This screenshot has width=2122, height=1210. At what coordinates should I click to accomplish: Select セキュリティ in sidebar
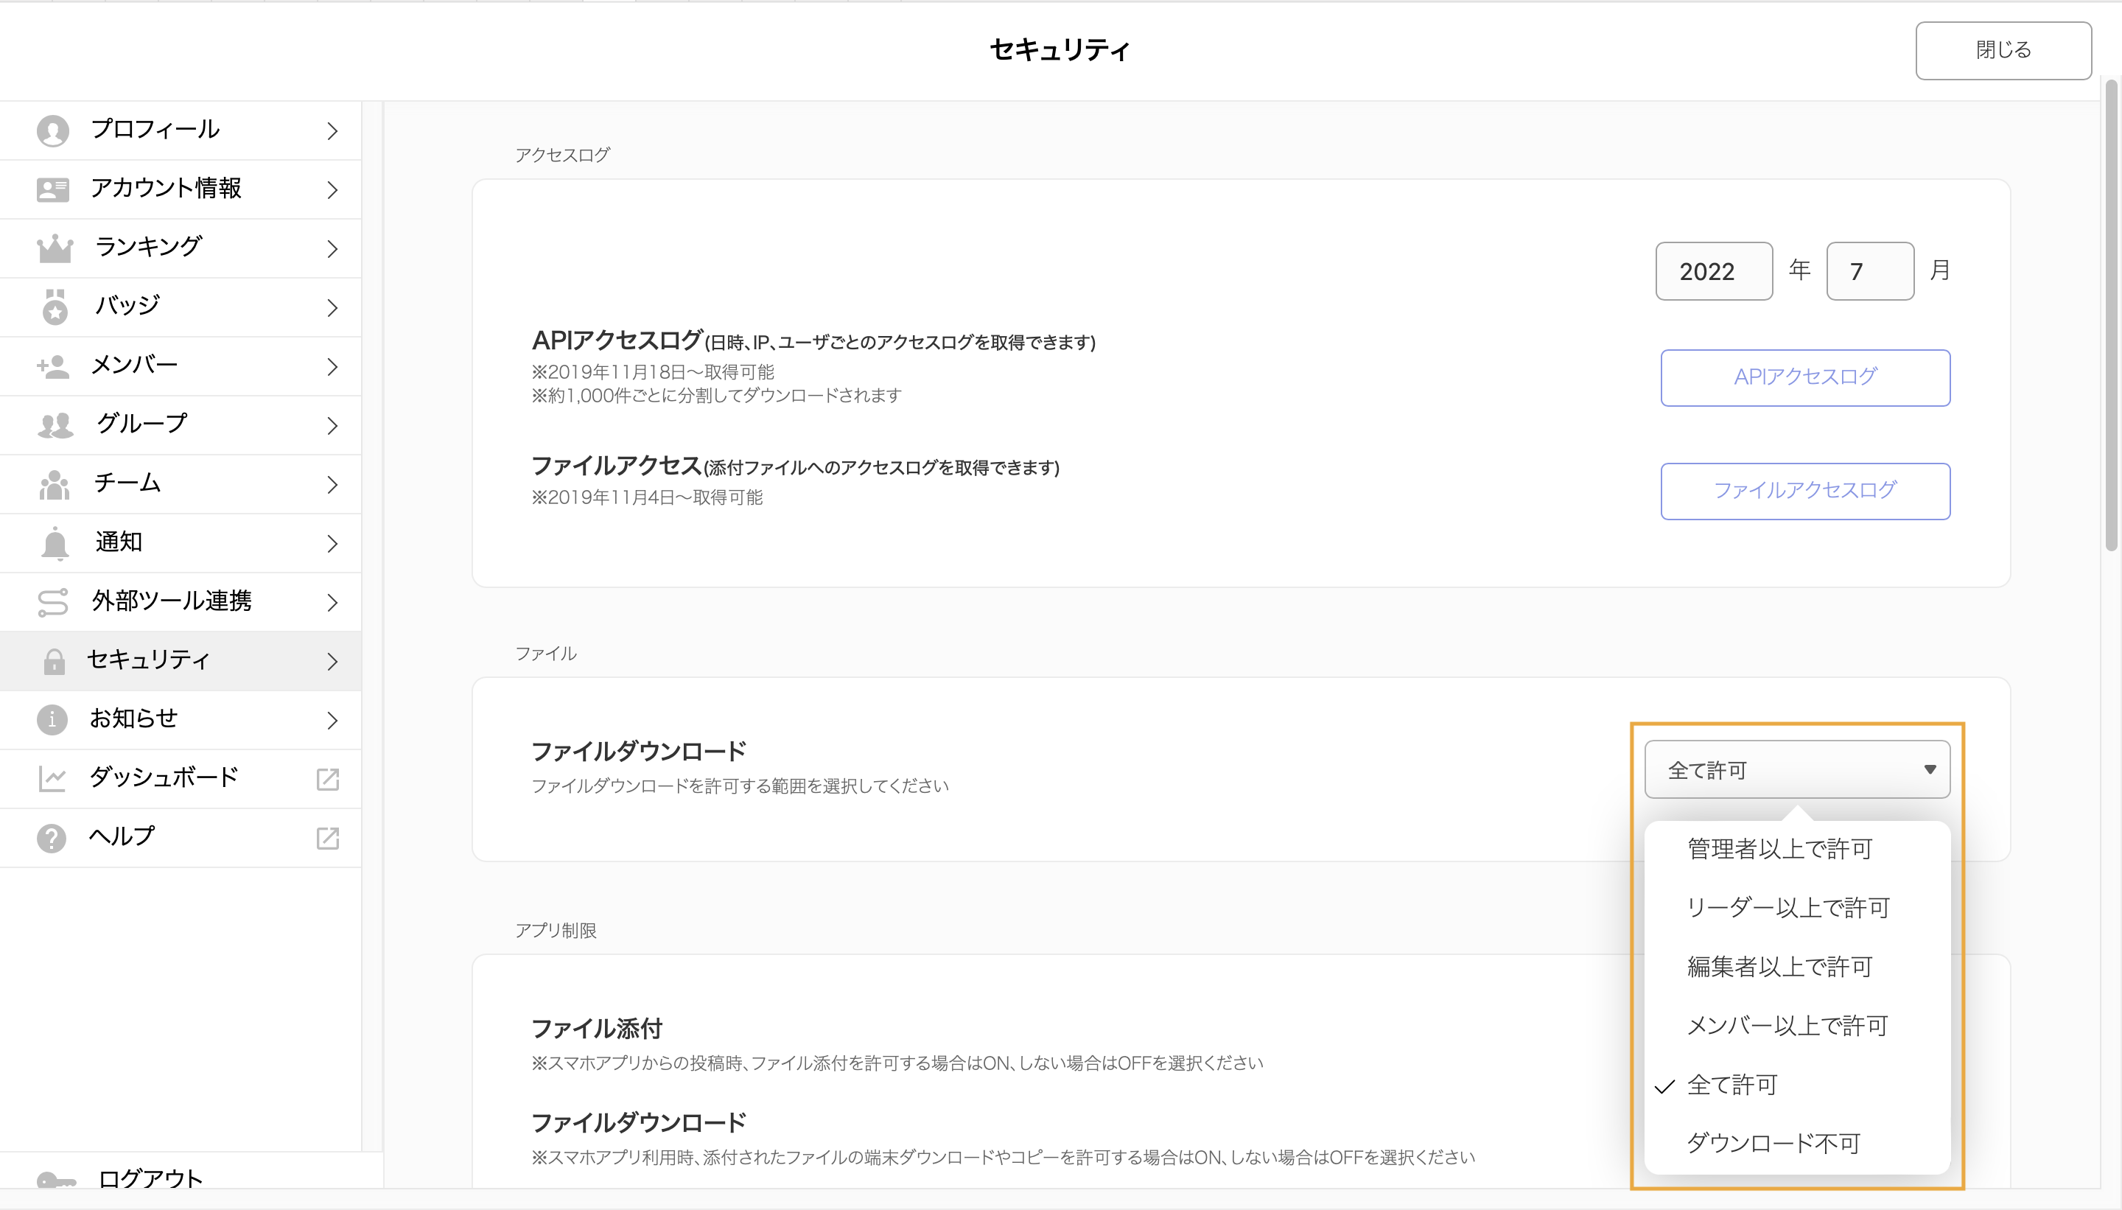[181, 662]
